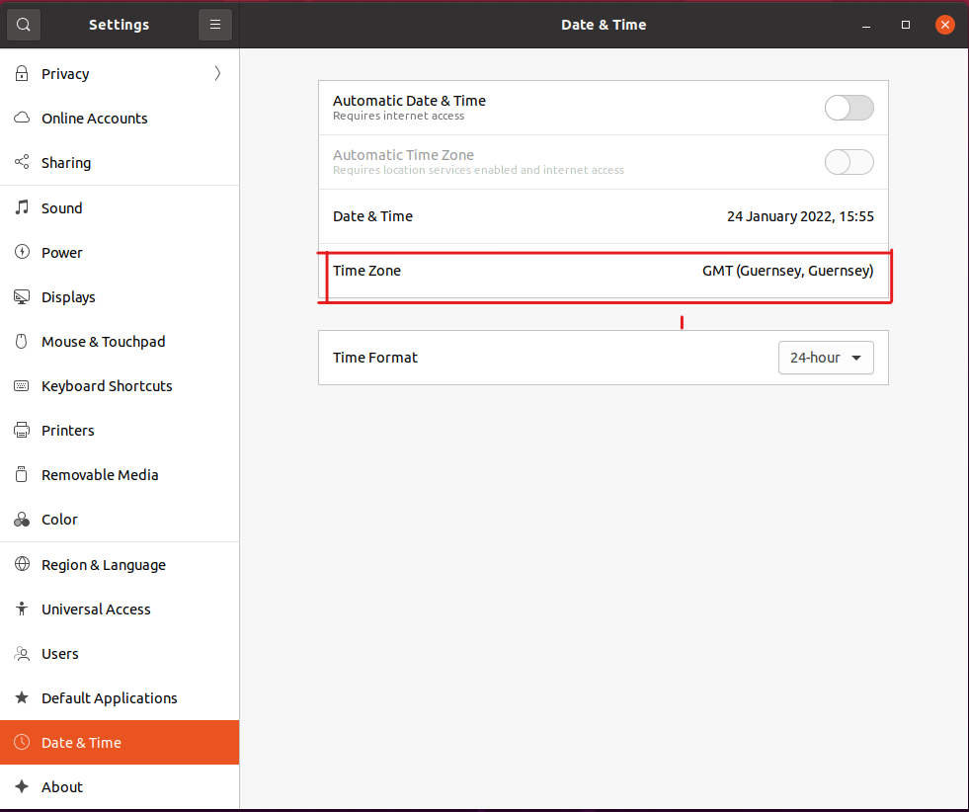This screenshot has width=969, height=812.
Task: Open the Region & Language settings panel
Action: point(103,565)
